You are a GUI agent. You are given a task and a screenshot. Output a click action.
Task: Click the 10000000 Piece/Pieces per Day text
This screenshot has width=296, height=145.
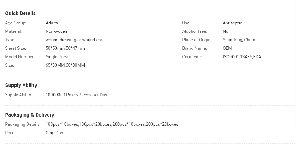76,95
